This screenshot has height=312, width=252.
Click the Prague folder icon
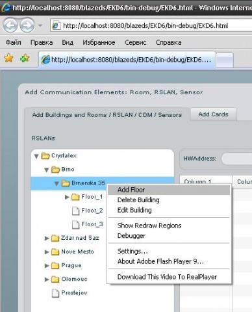[55, 265]
